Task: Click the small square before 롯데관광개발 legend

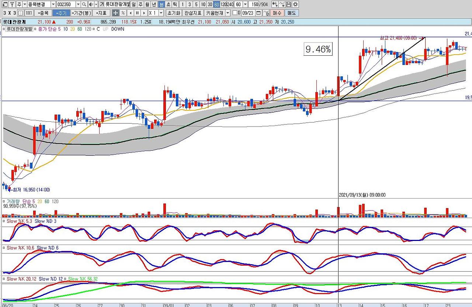Action: click(4, 29)
